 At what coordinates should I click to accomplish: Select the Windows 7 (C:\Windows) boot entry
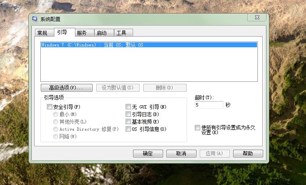click(x=149, y=45)
